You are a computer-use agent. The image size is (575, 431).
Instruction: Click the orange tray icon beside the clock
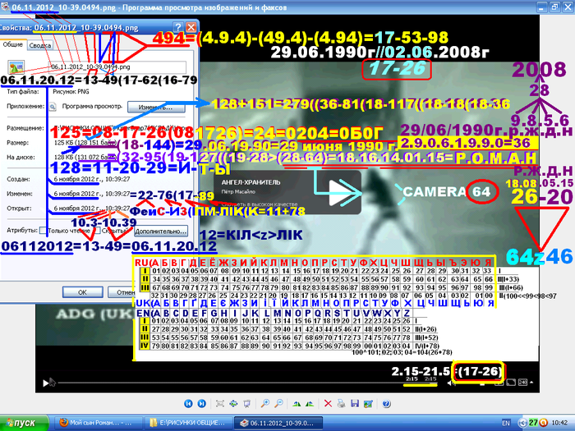point(542,423)
